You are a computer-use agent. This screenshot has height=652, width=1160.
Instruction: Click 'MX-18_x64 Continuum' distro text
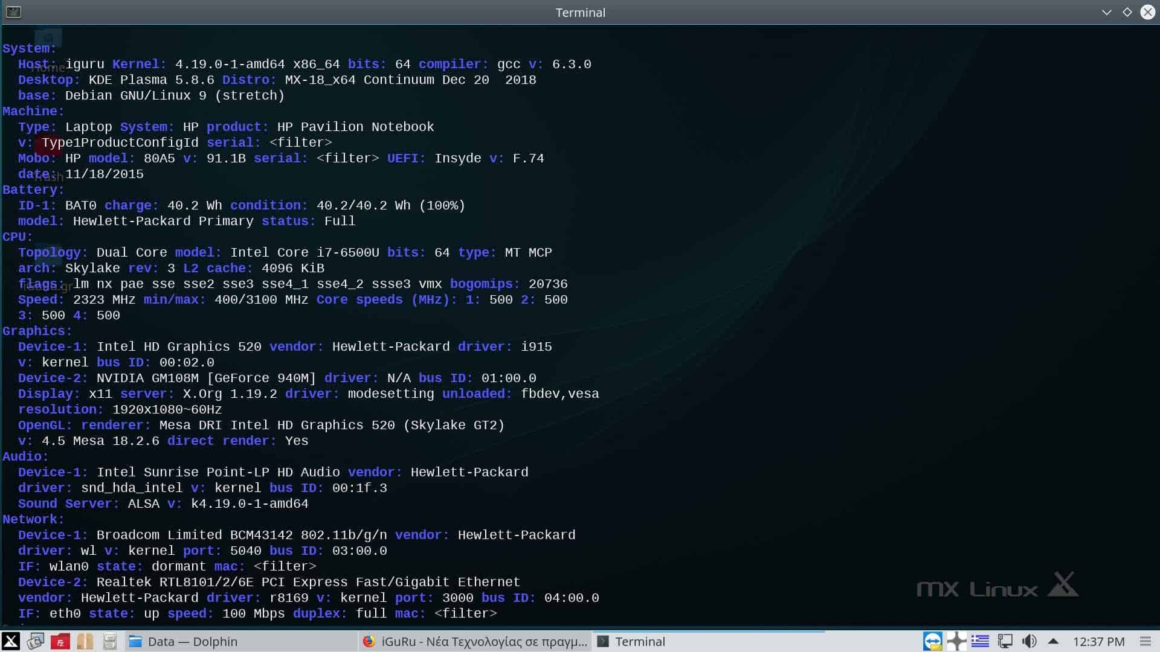click(x=359, y=80)
